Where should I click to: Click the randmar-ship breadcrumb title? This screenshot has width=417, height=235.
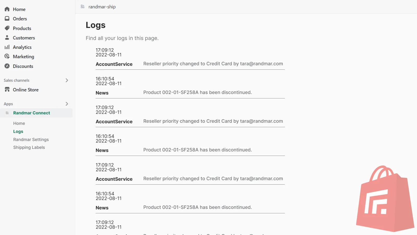coord(102,7)
